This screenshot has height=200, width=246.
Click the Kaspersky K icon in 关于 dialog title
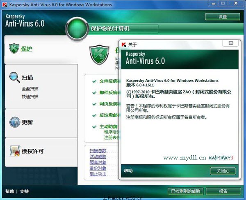(124, 45)
